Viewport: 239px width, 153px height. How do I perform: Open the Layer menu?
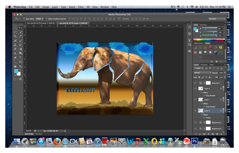pos(55,7)
